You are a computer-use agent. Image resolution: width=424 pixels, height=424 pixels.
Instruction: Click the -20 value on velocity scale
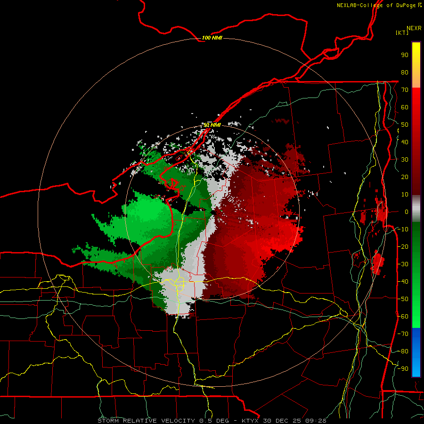pos(403,246)
